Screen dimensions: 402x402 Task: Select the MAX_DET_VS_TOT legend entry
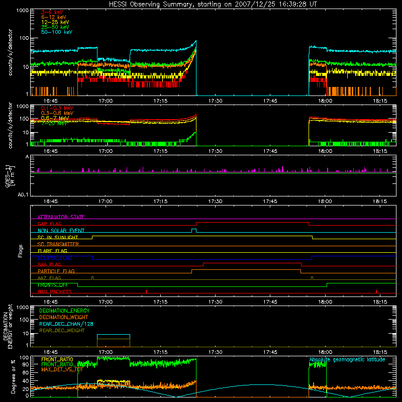(62, 369)
